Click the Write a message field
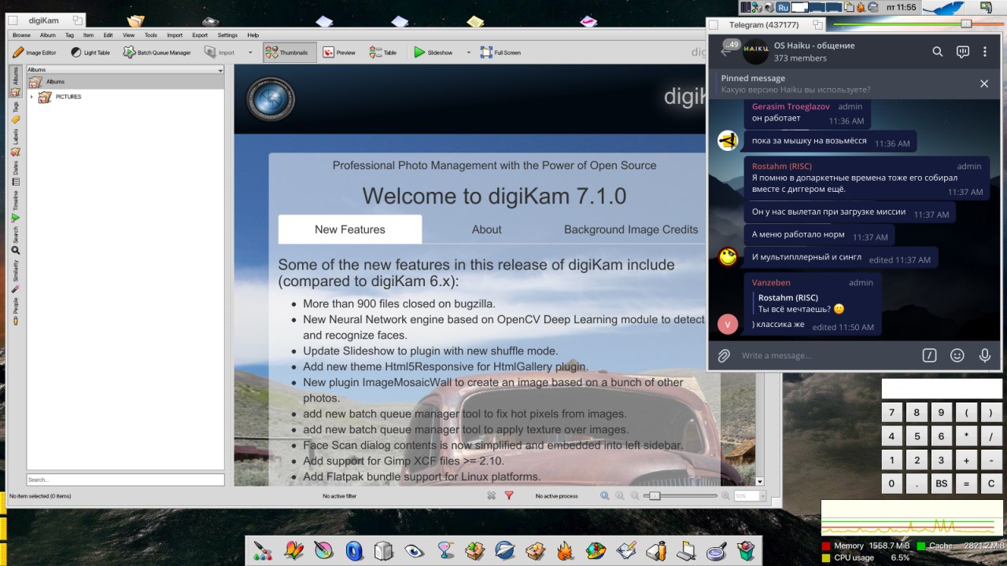1007x566 pixels. click(826, 355)
